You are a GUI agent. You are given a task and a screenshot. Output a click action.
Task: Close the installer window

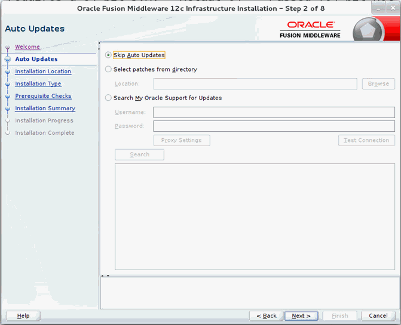coord(393,8)
